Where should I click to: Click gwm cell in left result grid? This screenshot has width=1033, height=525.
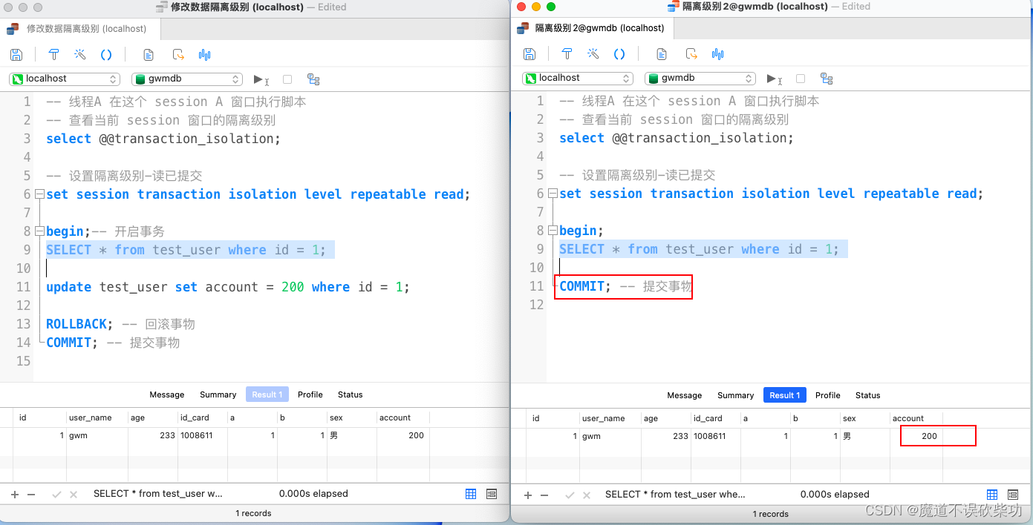point(97,435)
